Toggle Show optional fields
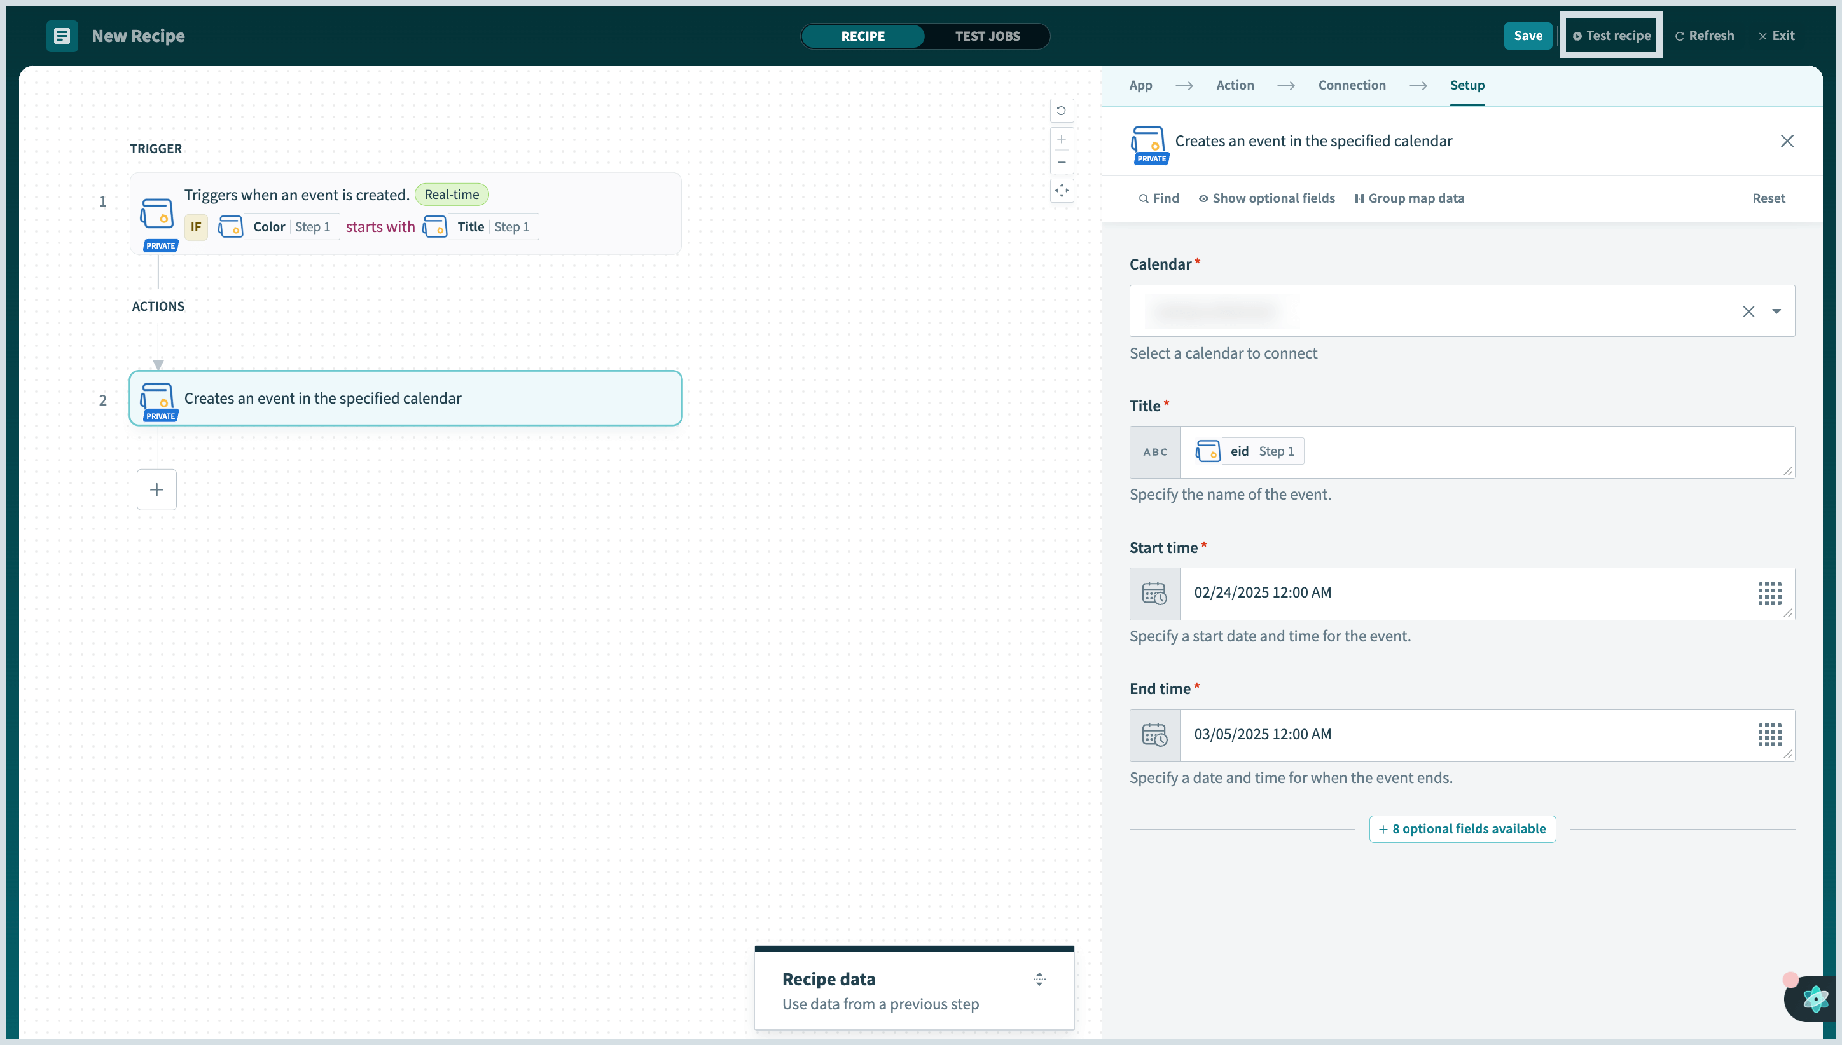The image size is (1842, 1045). 1266,199
